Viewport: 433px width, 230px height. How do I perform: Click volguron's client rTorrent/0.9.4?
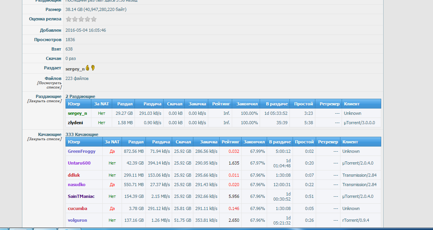point(356,220)
